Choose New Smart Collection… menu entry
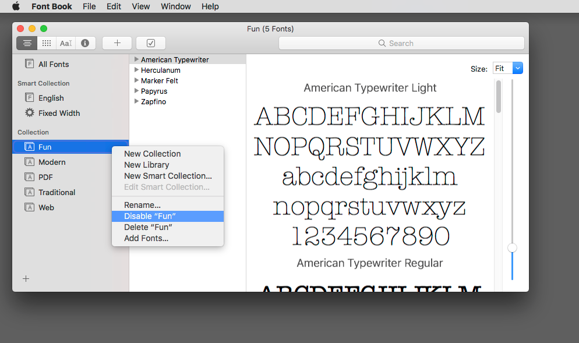This screenshot has height=343, width=579. point(168,176)
